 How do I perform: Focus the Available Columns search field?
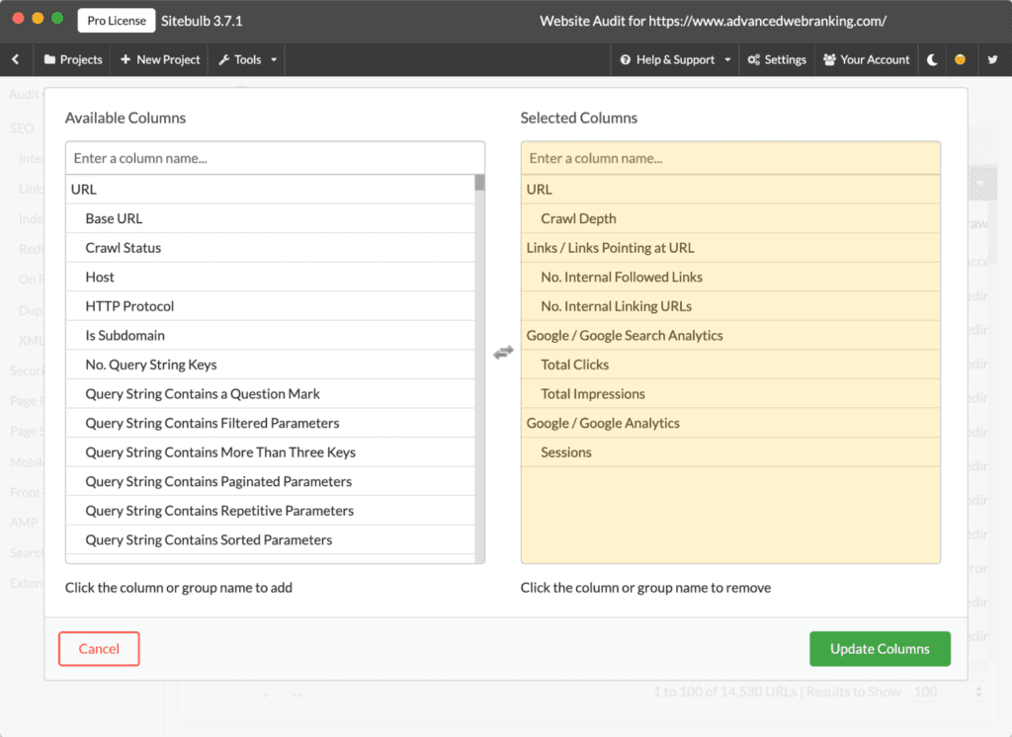click(x=275, y=158)
